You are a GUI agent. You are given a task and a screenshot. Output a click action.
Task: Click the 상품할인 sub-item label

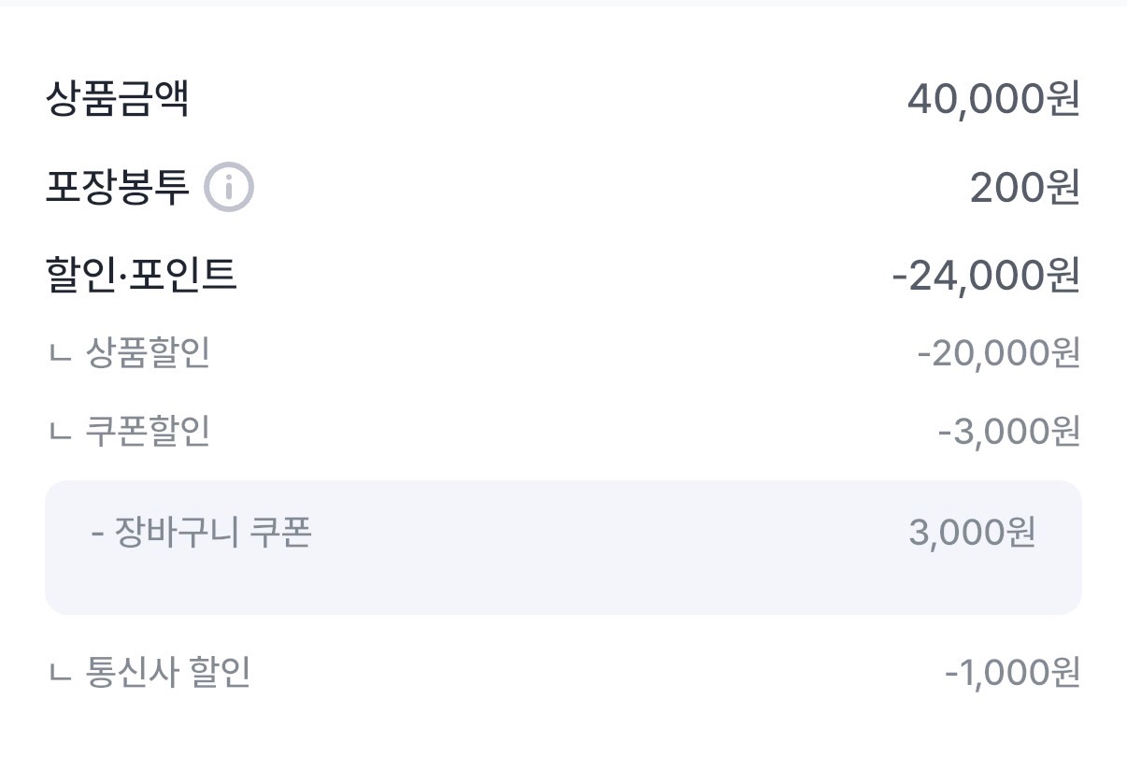[x=148, y=353]
